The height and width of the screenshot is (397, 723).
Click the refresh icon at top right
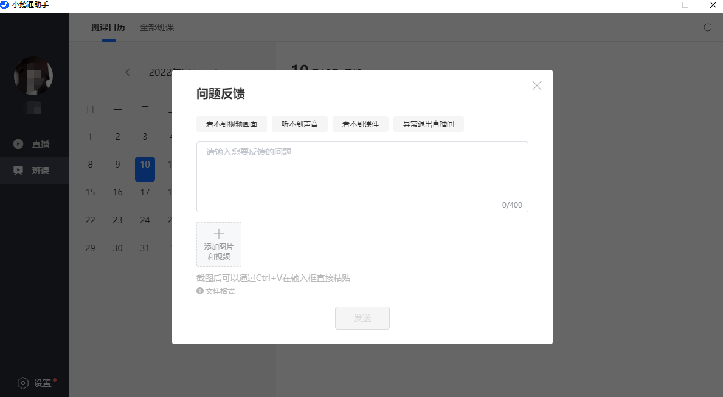coord(707,27)
